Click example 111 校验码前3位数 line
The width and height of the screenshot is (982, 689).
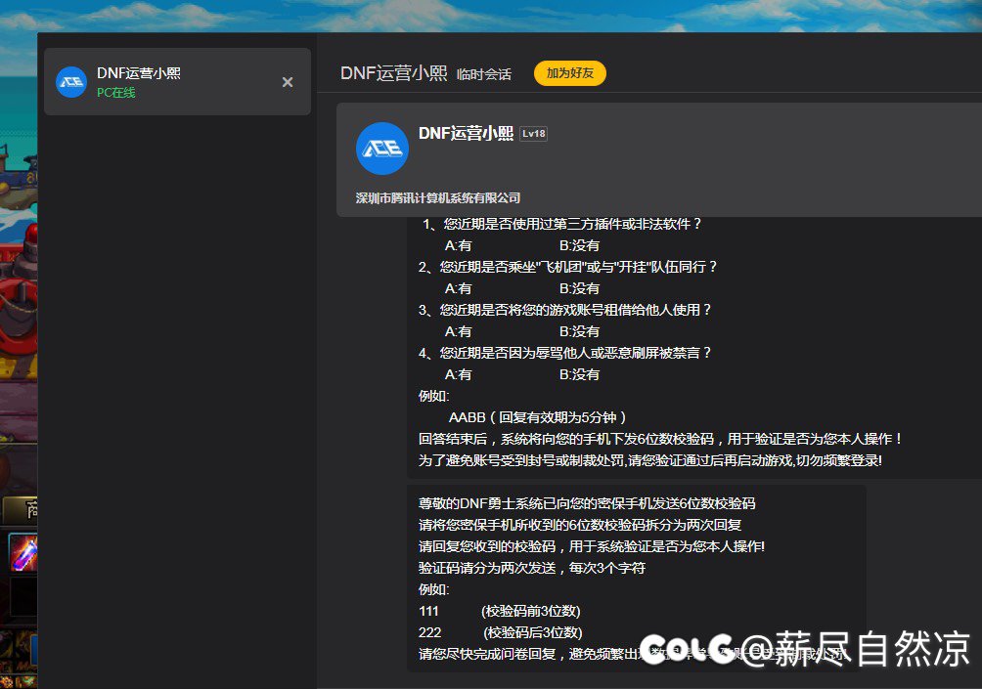[500, 612]
